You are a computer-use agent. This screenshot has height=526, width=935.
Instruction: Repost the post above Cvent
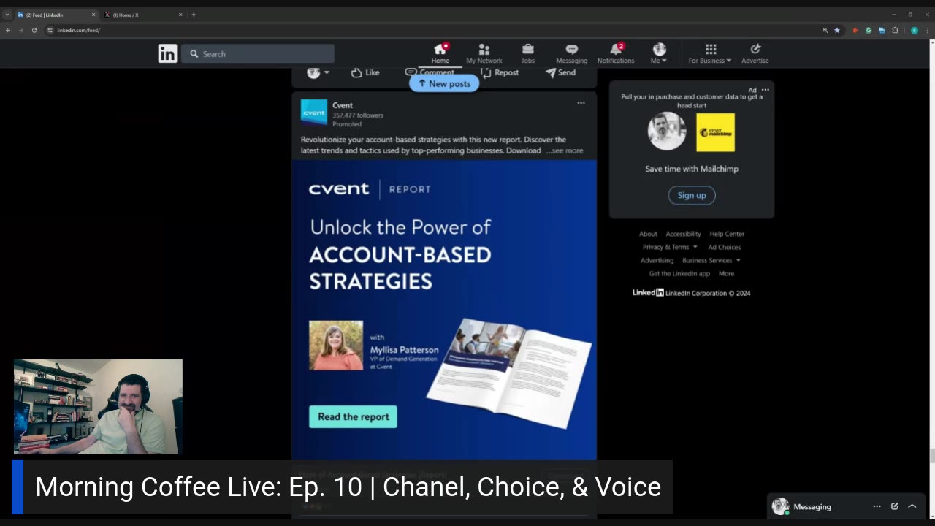tap(500, 72)
